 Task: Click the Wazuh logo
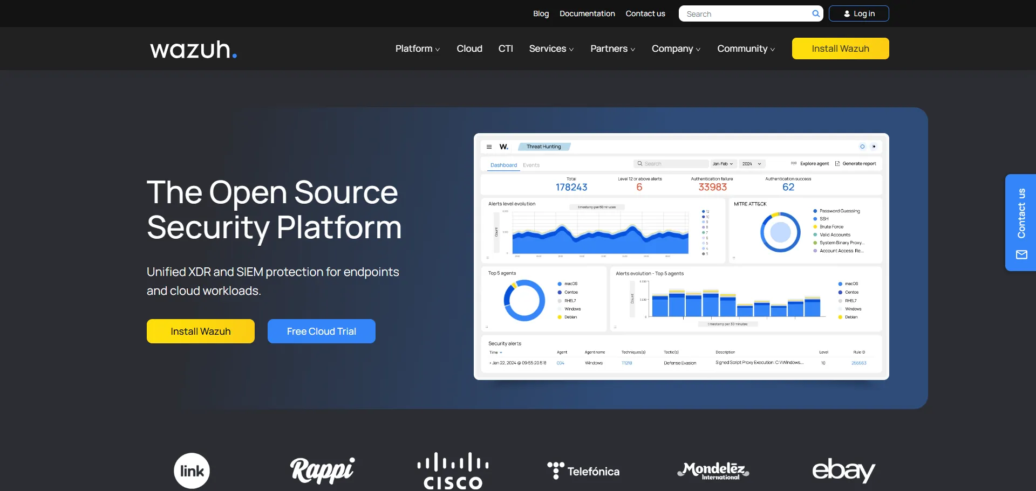click(x=193, y=49)
